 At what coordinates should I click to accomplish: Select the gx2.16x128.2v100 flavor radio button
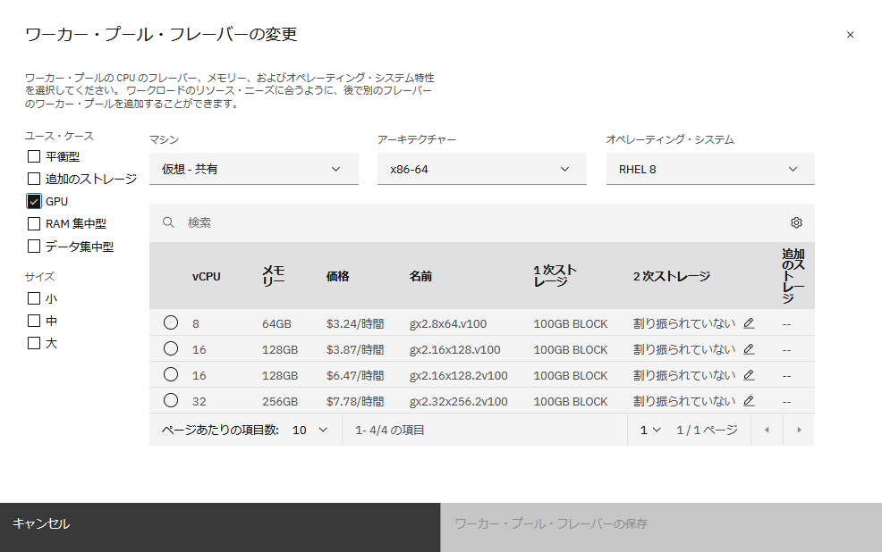pyautogui.click(x=171, y=374)
